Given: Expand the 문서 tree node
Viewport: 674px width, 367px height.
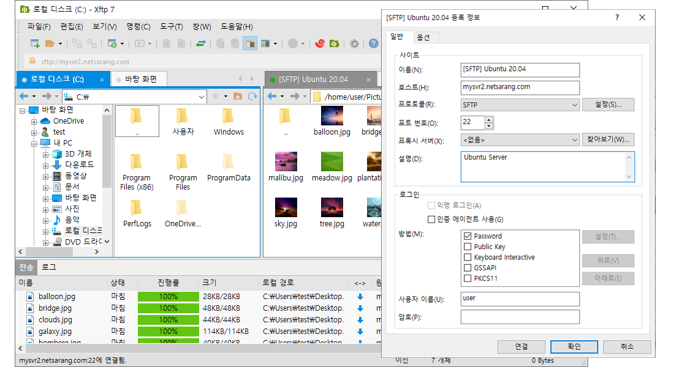Looking at the screenshot, I should (x=45, y=188).
